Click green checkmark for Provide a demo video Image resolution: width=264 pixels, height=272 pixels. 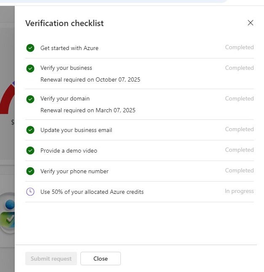30,151
